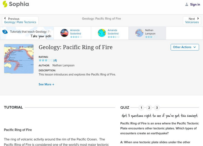Click the Previous left chevron arrow
The image size is (203, 146).
[x=5, y=19]
